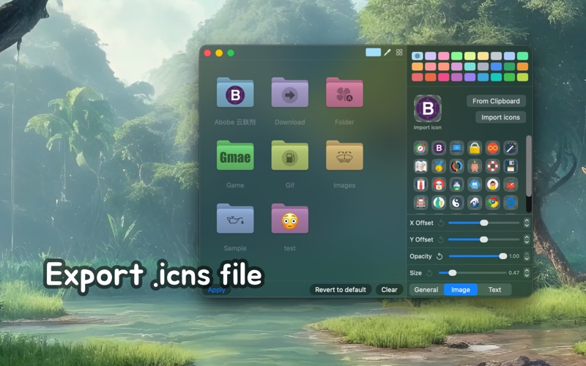The height and width of the screenshot is (366, 586).
Task: Reset the Size value
Action: (429, 273)
